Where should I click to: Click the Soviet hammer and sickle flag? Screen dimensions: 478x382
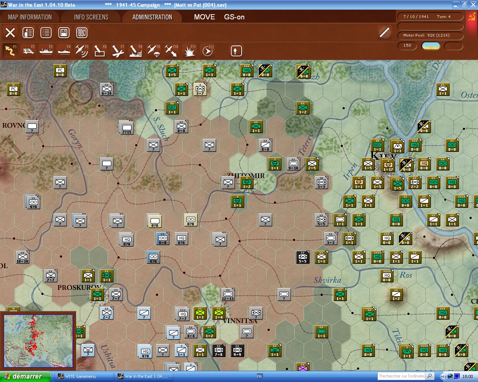coord(472,17)
